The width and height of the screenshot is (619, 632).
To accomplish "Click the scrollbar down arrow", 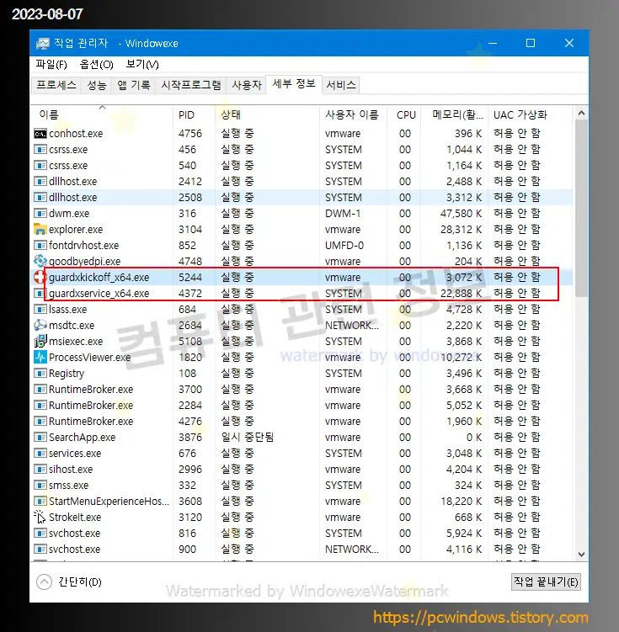I will 581,555.
